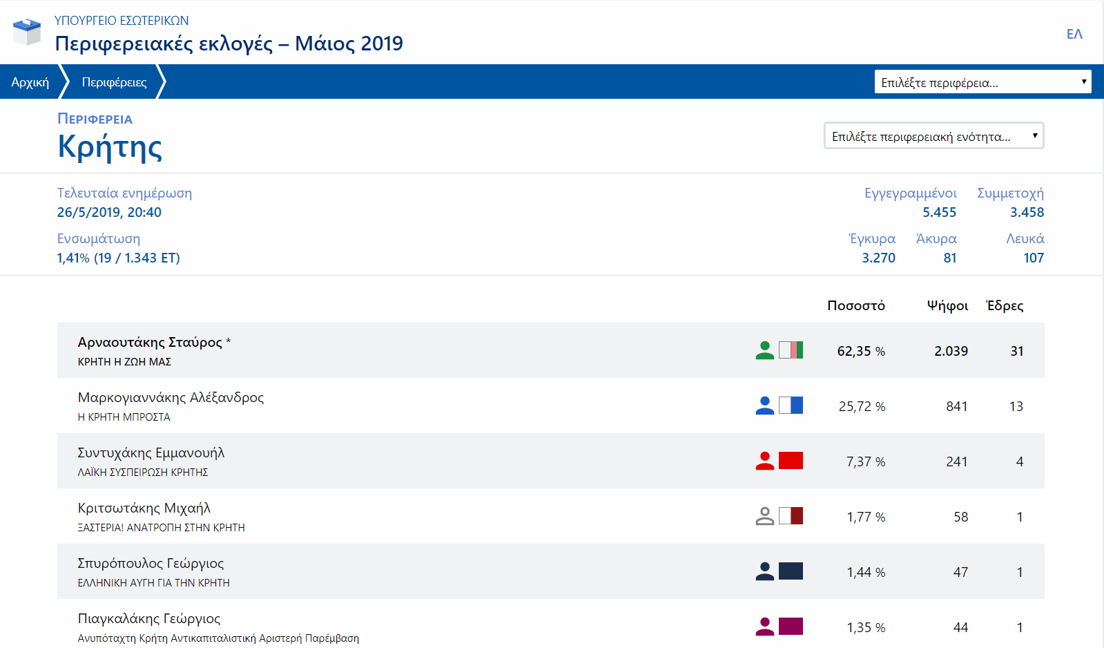This screenshot has width=1104, height=648.
Task: Click the ballot box logo icon
Action: 27,32
